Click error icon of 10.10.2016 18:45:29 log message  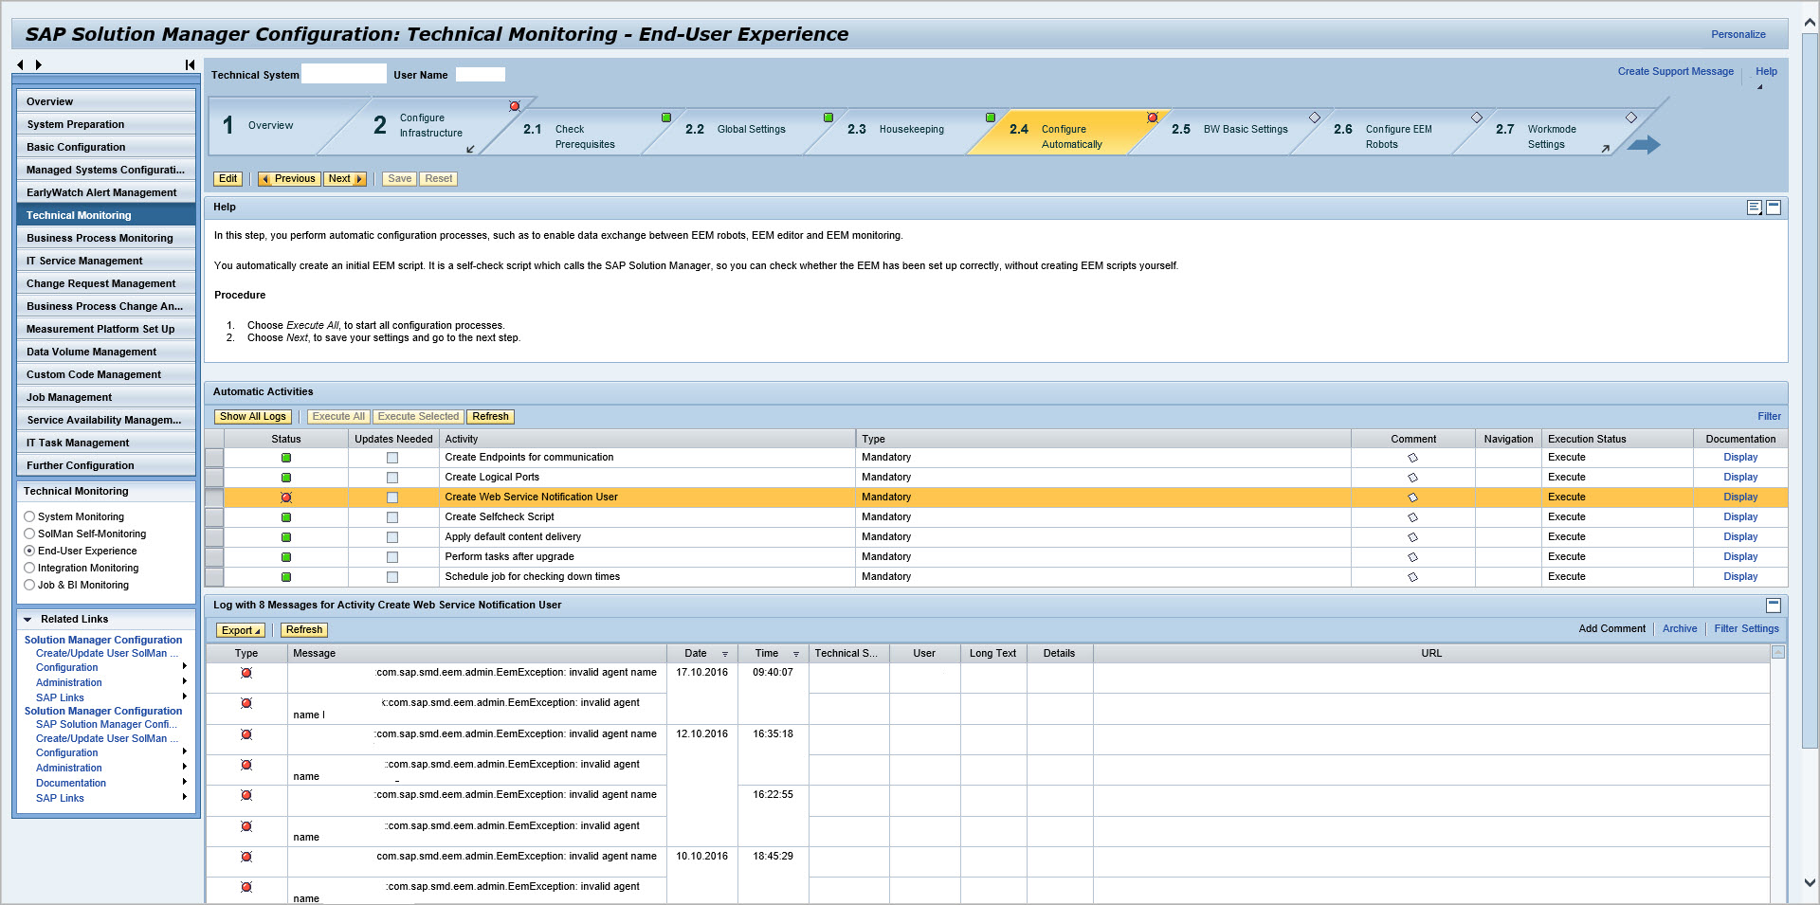(246, 857)
